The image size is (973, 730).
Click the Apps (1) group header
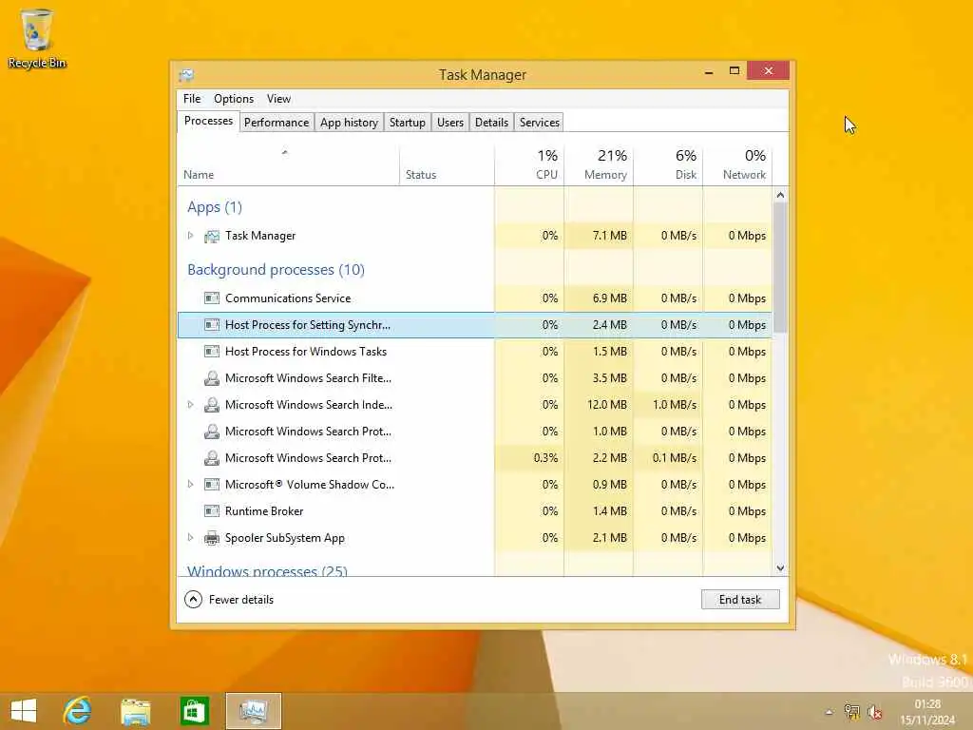coord(214,206)
